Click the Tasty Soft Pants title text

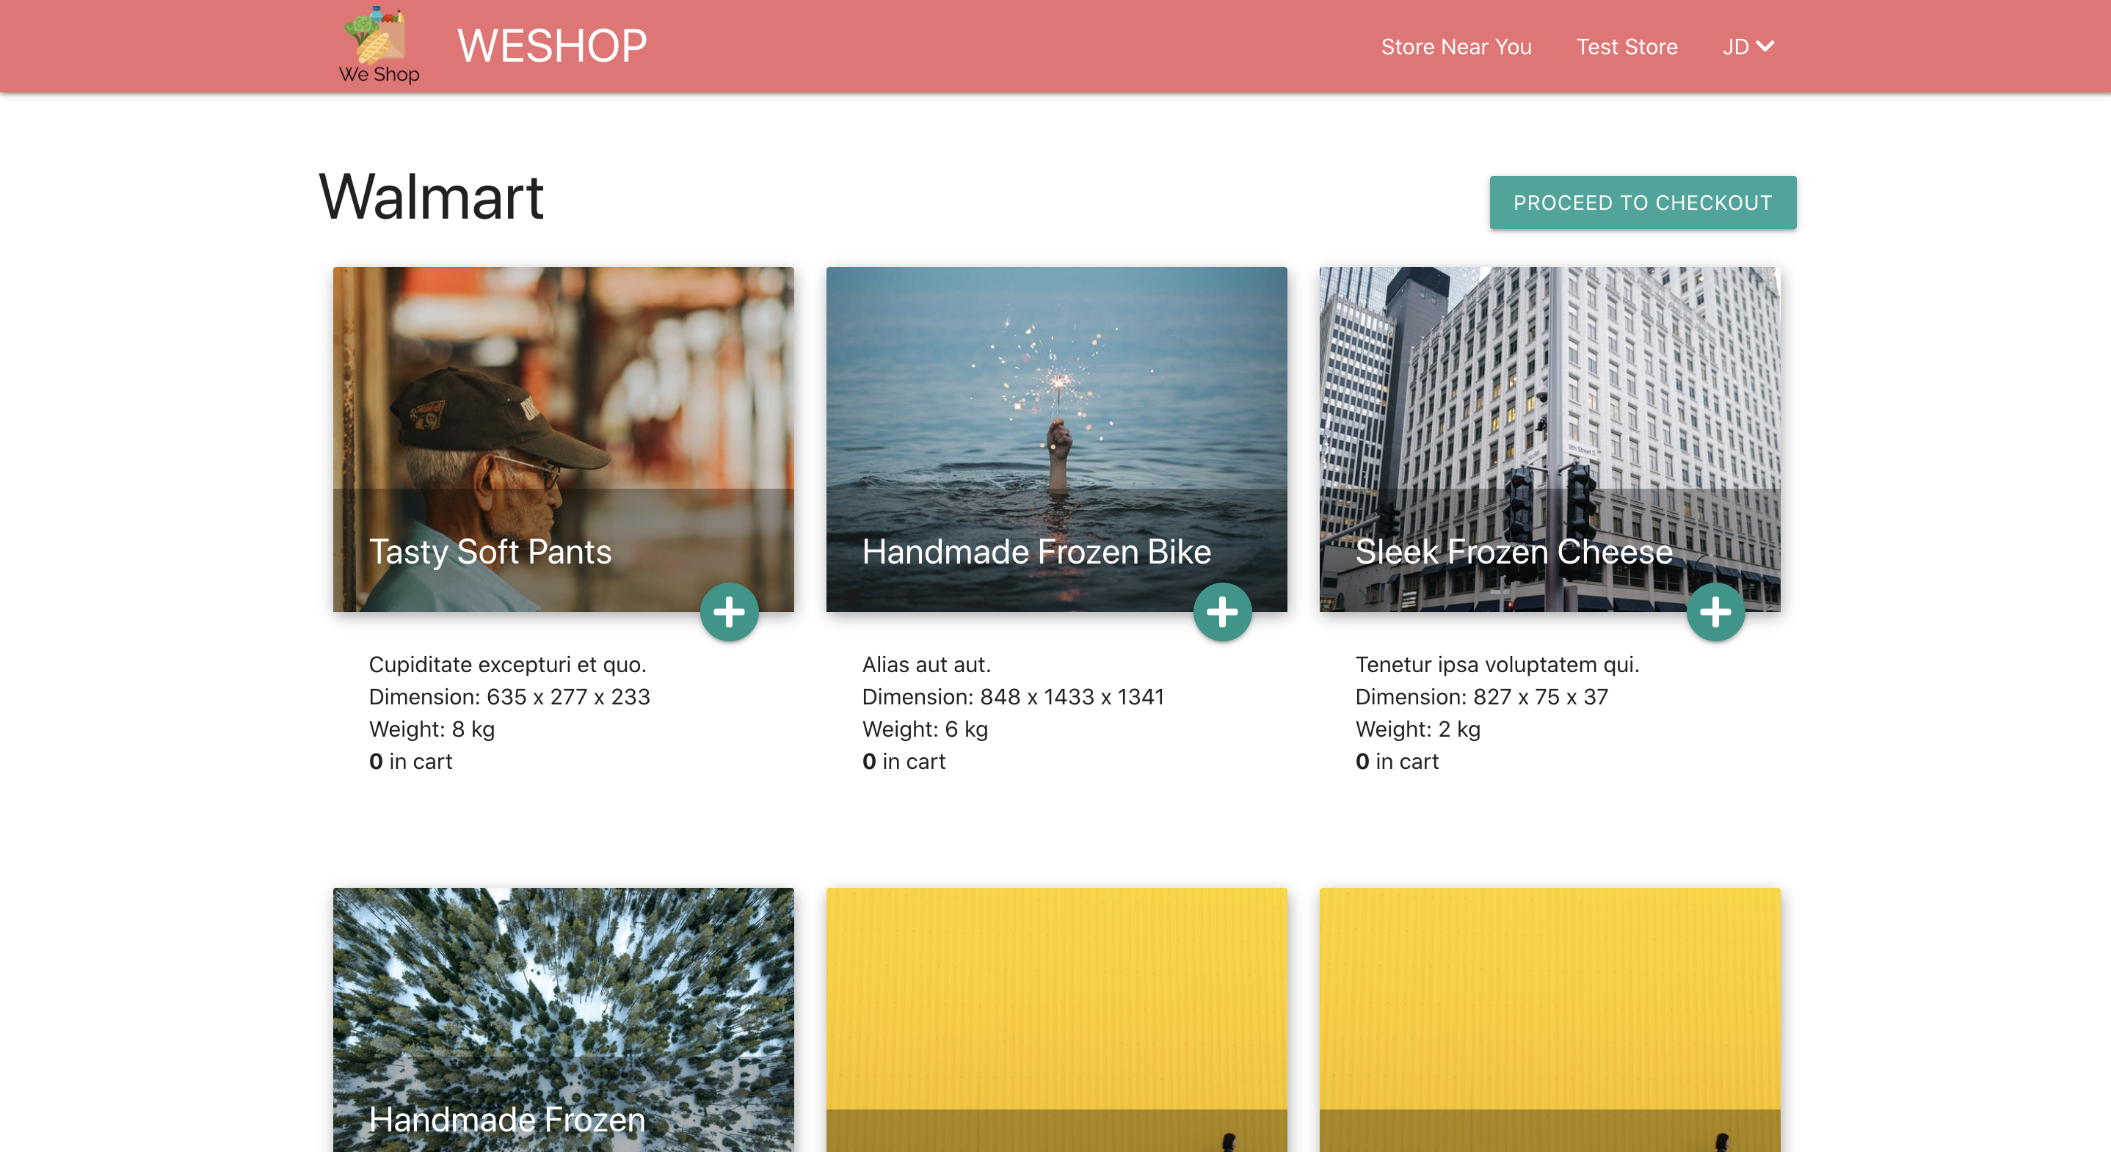tap(490, 552)
